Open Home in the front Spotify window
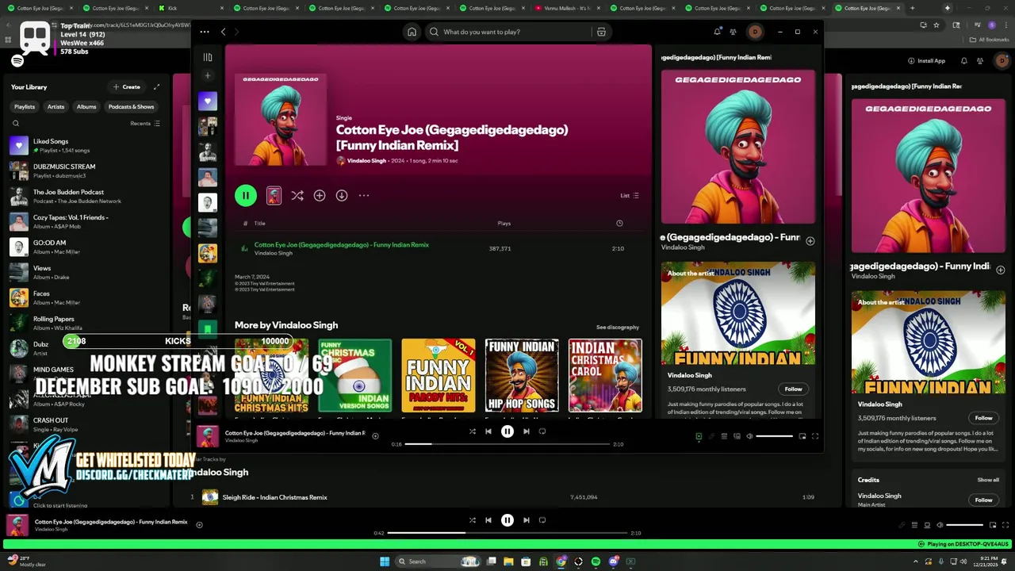The height and width of the screenshot is (571, 1015). 412,32
